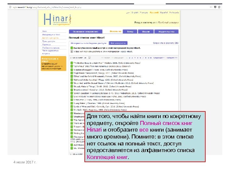Open 'Like Products' in International Trade Law
Image resolution: width=226 pixels, height=170 pixels.
pyautogui.click(x=110, y=96)
